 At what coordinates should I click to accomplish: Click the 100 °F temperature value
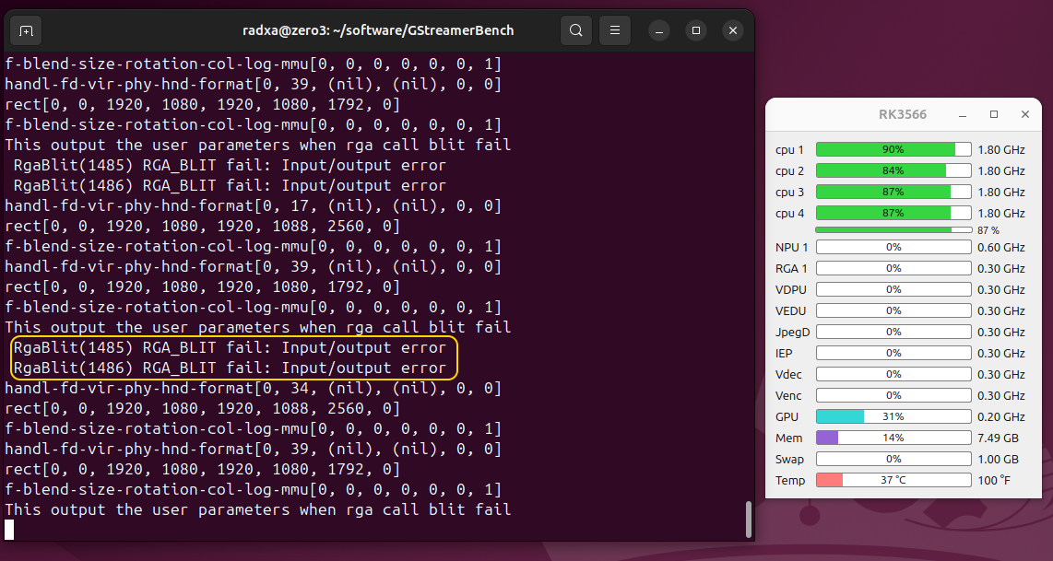(x=994, y=481)
